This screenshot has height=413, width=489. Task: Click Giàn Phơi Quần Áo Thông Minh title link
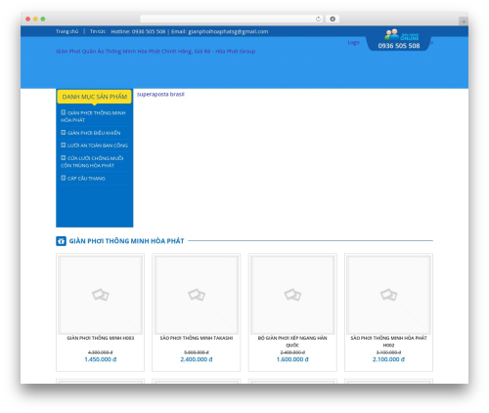tap(156, 51)
